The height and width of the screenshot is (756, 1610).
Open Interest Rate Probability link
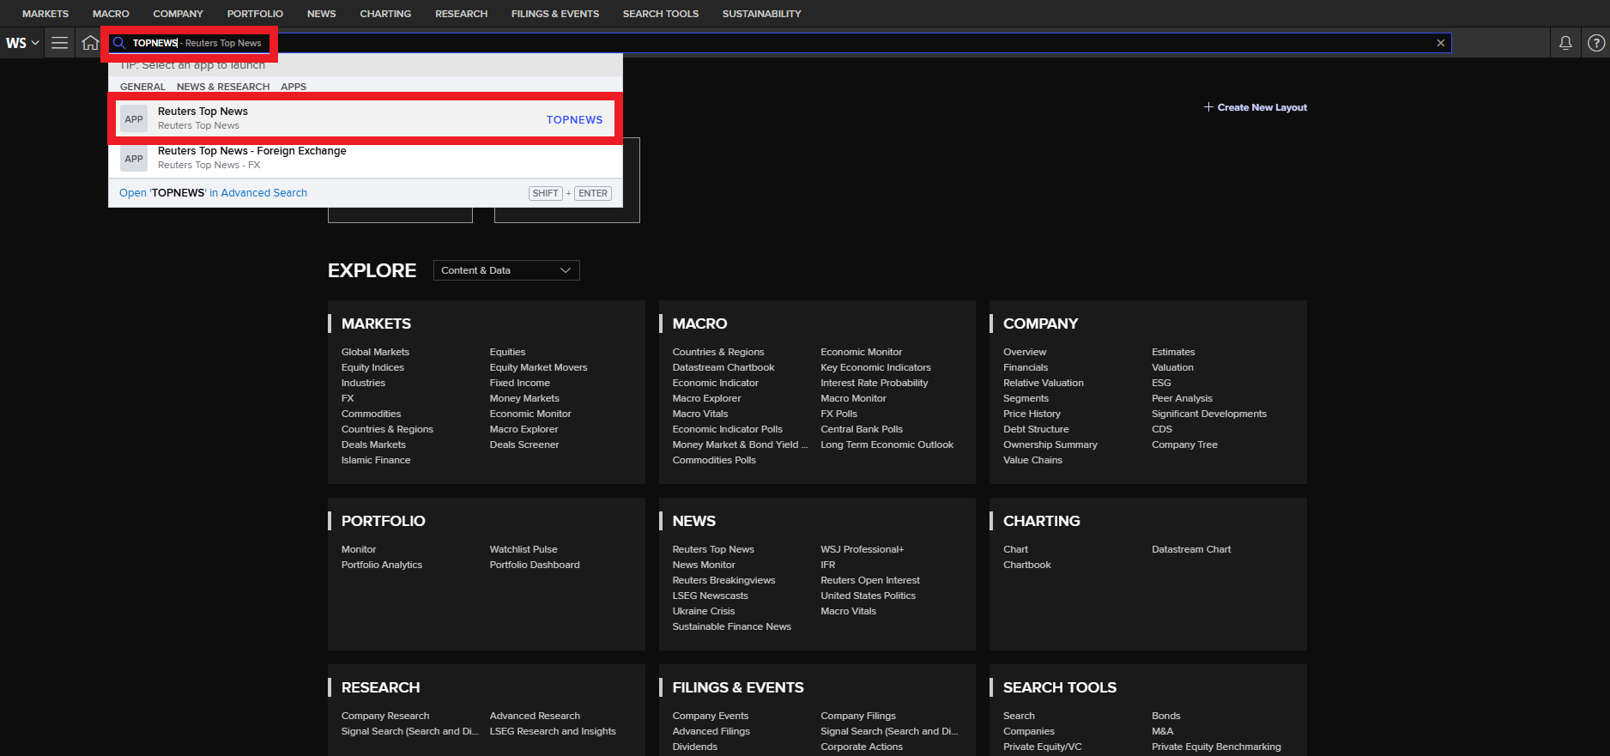tap(875, 383)
